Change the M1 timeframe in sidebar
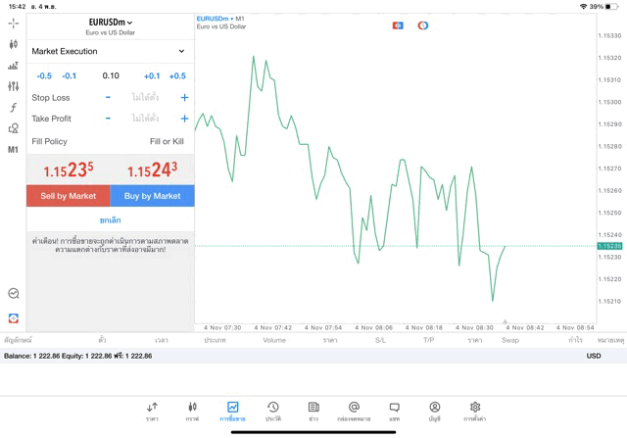This screenshot has width=627, height=438. coord(13,150)
